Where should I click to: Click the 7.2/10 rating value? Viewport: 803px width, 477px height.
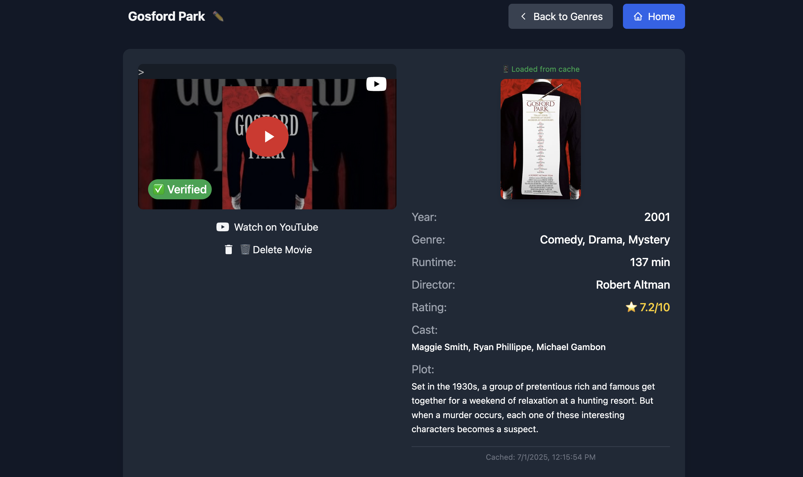[x=655, y=307]
